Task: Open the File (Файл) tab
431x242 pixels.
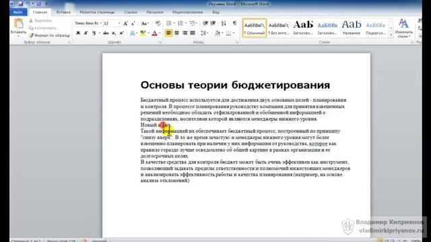Action: (18, 12)
